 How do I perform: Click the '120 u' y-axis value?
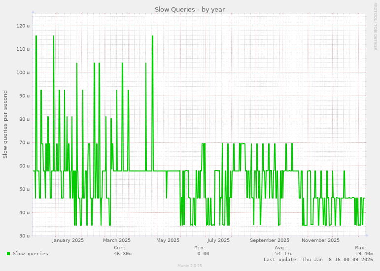[x=23, y=26]
